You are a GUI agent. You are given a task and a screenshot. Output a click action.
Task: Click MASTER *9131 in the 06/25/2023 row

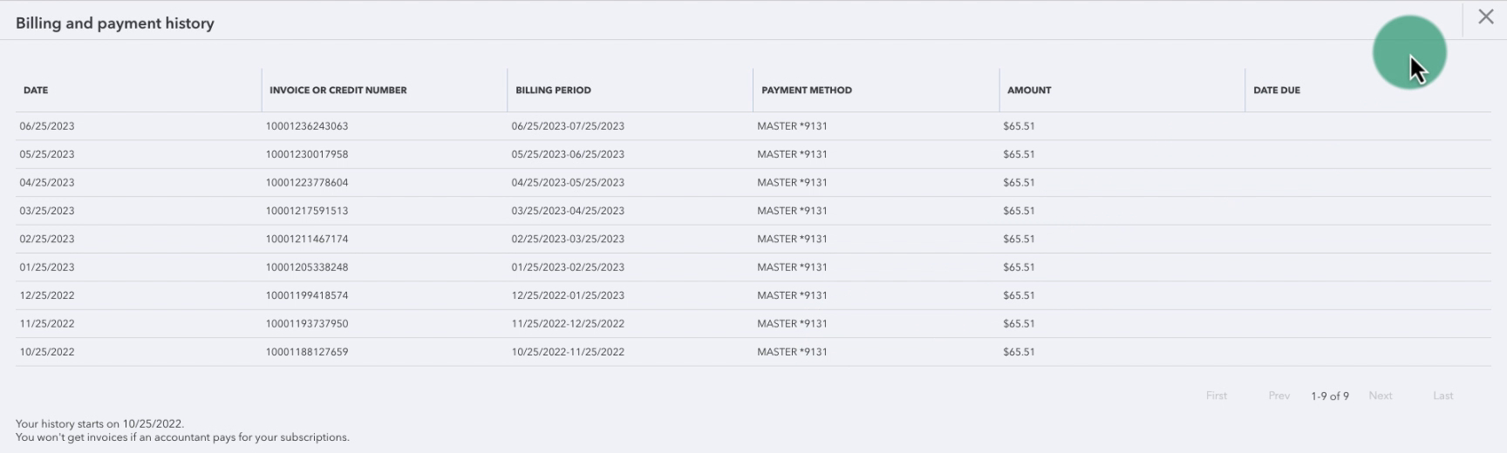(792, 125)
